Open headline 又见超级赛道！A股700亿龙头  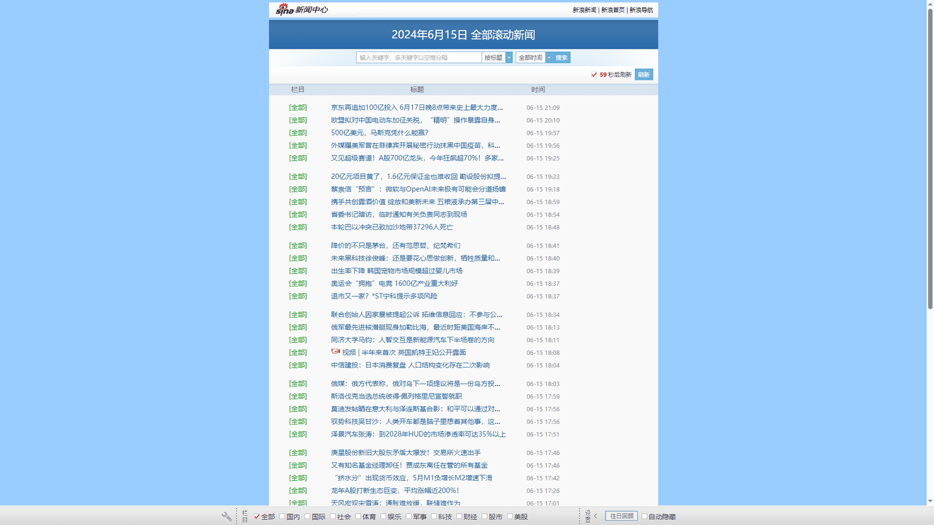click(417, 158)
